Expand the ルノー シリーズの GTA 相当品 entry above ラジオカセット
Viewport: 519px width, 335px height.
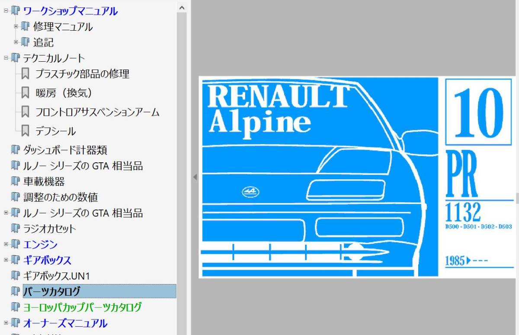click(x=6, y=213)
